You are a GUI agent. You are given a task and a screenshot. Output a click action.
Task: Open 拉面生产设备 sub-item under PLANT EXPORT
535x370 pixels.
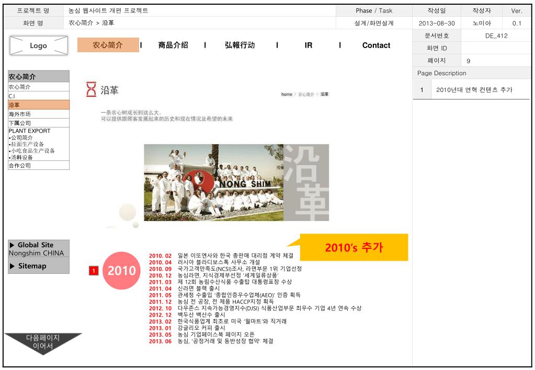click(26, 144)
